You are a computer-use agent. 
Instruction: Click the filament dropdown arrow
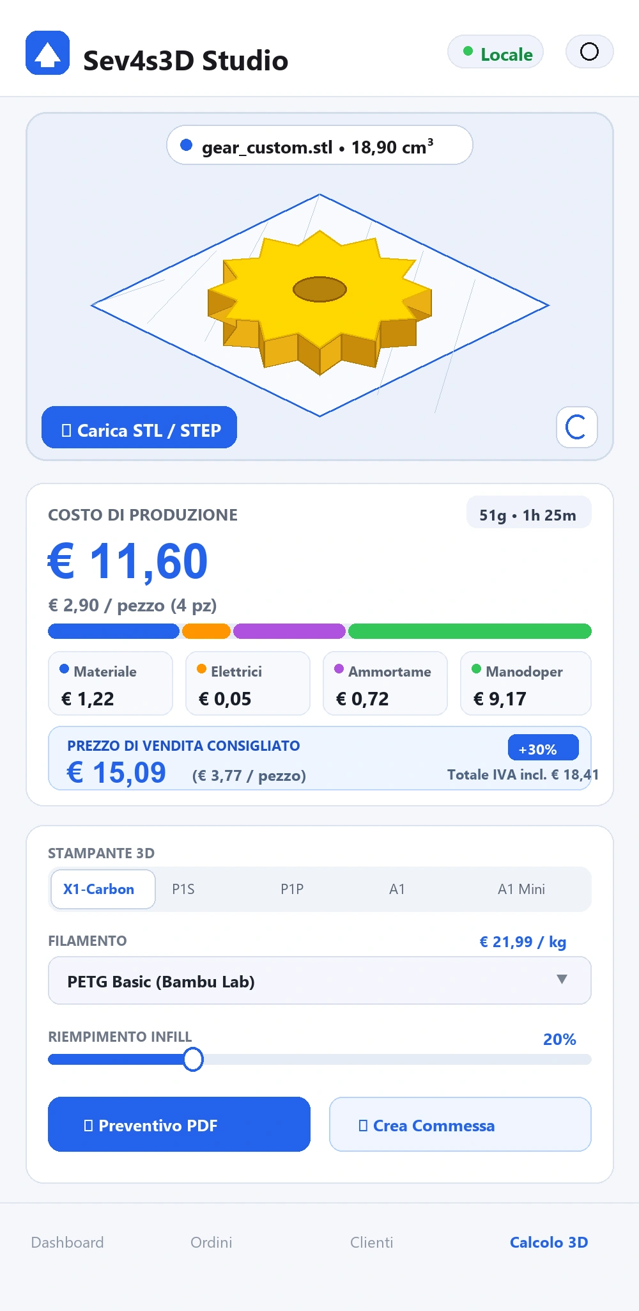[562, 980]
